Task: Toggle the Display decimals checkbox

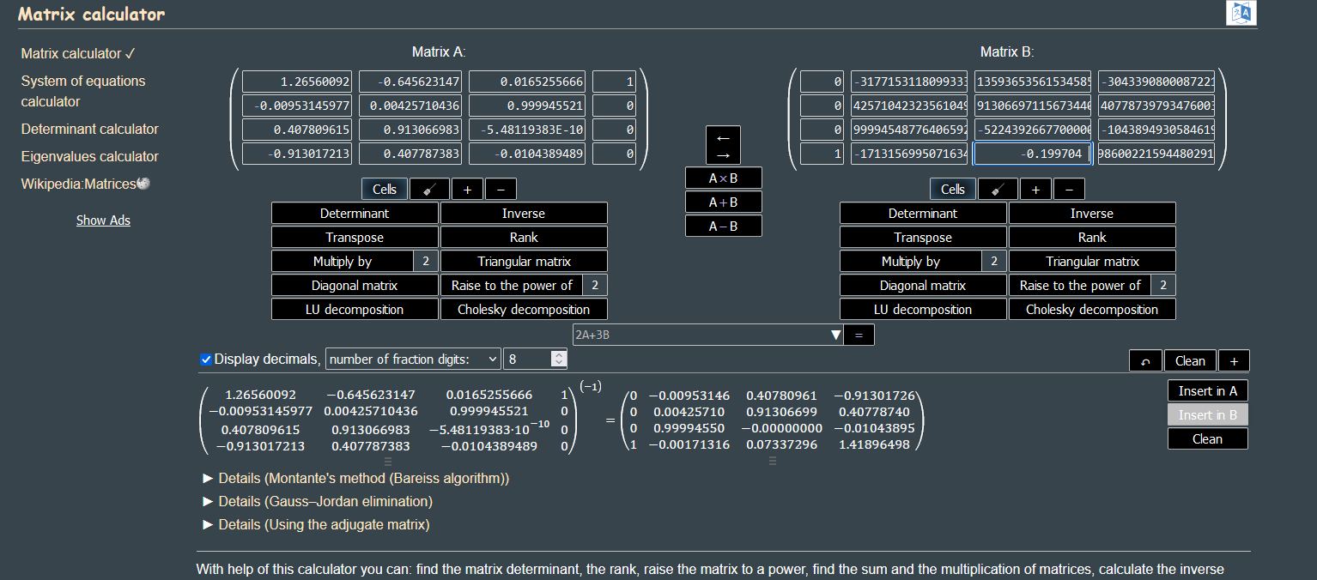Action: point(206,359)
